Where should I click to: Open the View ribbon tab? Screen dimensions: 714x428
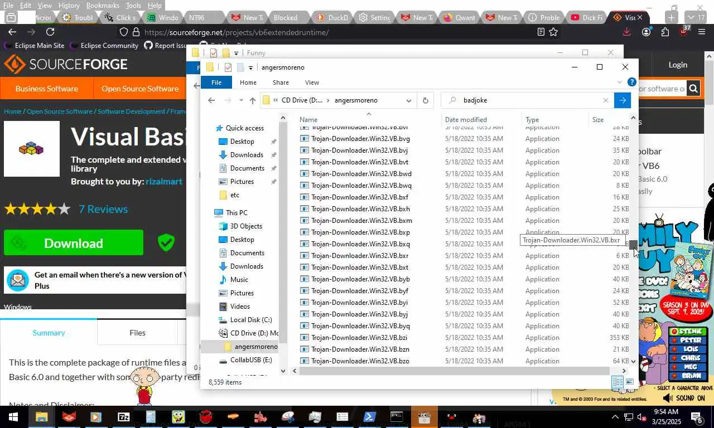(312, 82)
